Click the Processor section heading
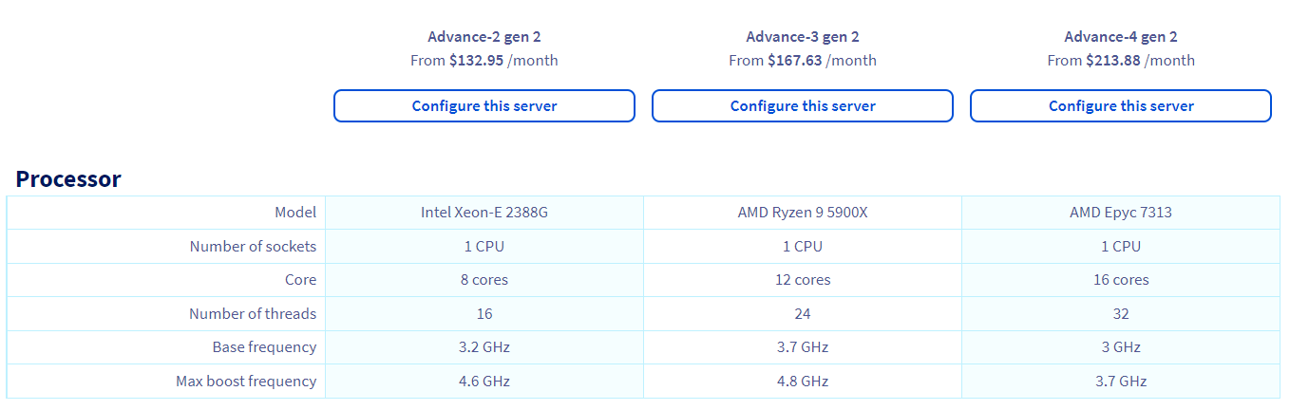1290x410 pixels. click(x=68, y=179)
